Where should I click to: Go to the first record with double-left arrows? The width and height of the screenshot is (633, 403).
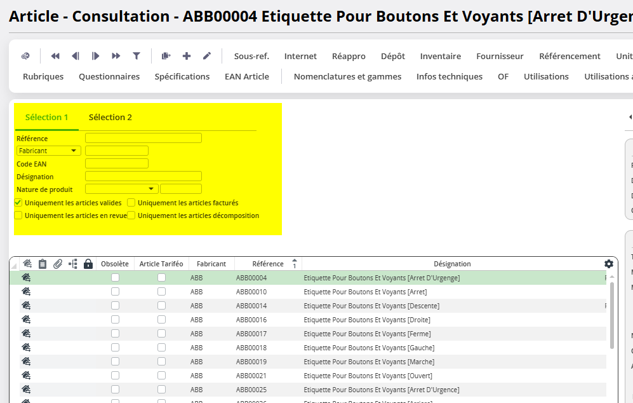55,56
